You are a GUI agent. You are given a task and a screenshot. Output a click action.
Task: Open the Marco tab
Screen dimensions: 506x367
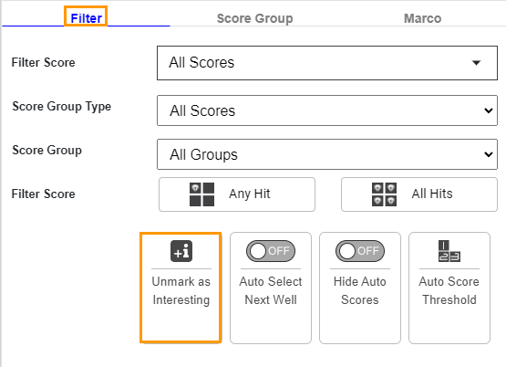point(422,18)
